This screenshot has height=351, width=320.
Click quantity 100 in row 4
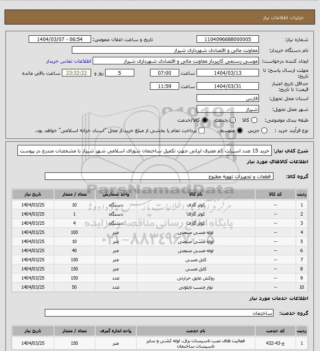[74, 232]
